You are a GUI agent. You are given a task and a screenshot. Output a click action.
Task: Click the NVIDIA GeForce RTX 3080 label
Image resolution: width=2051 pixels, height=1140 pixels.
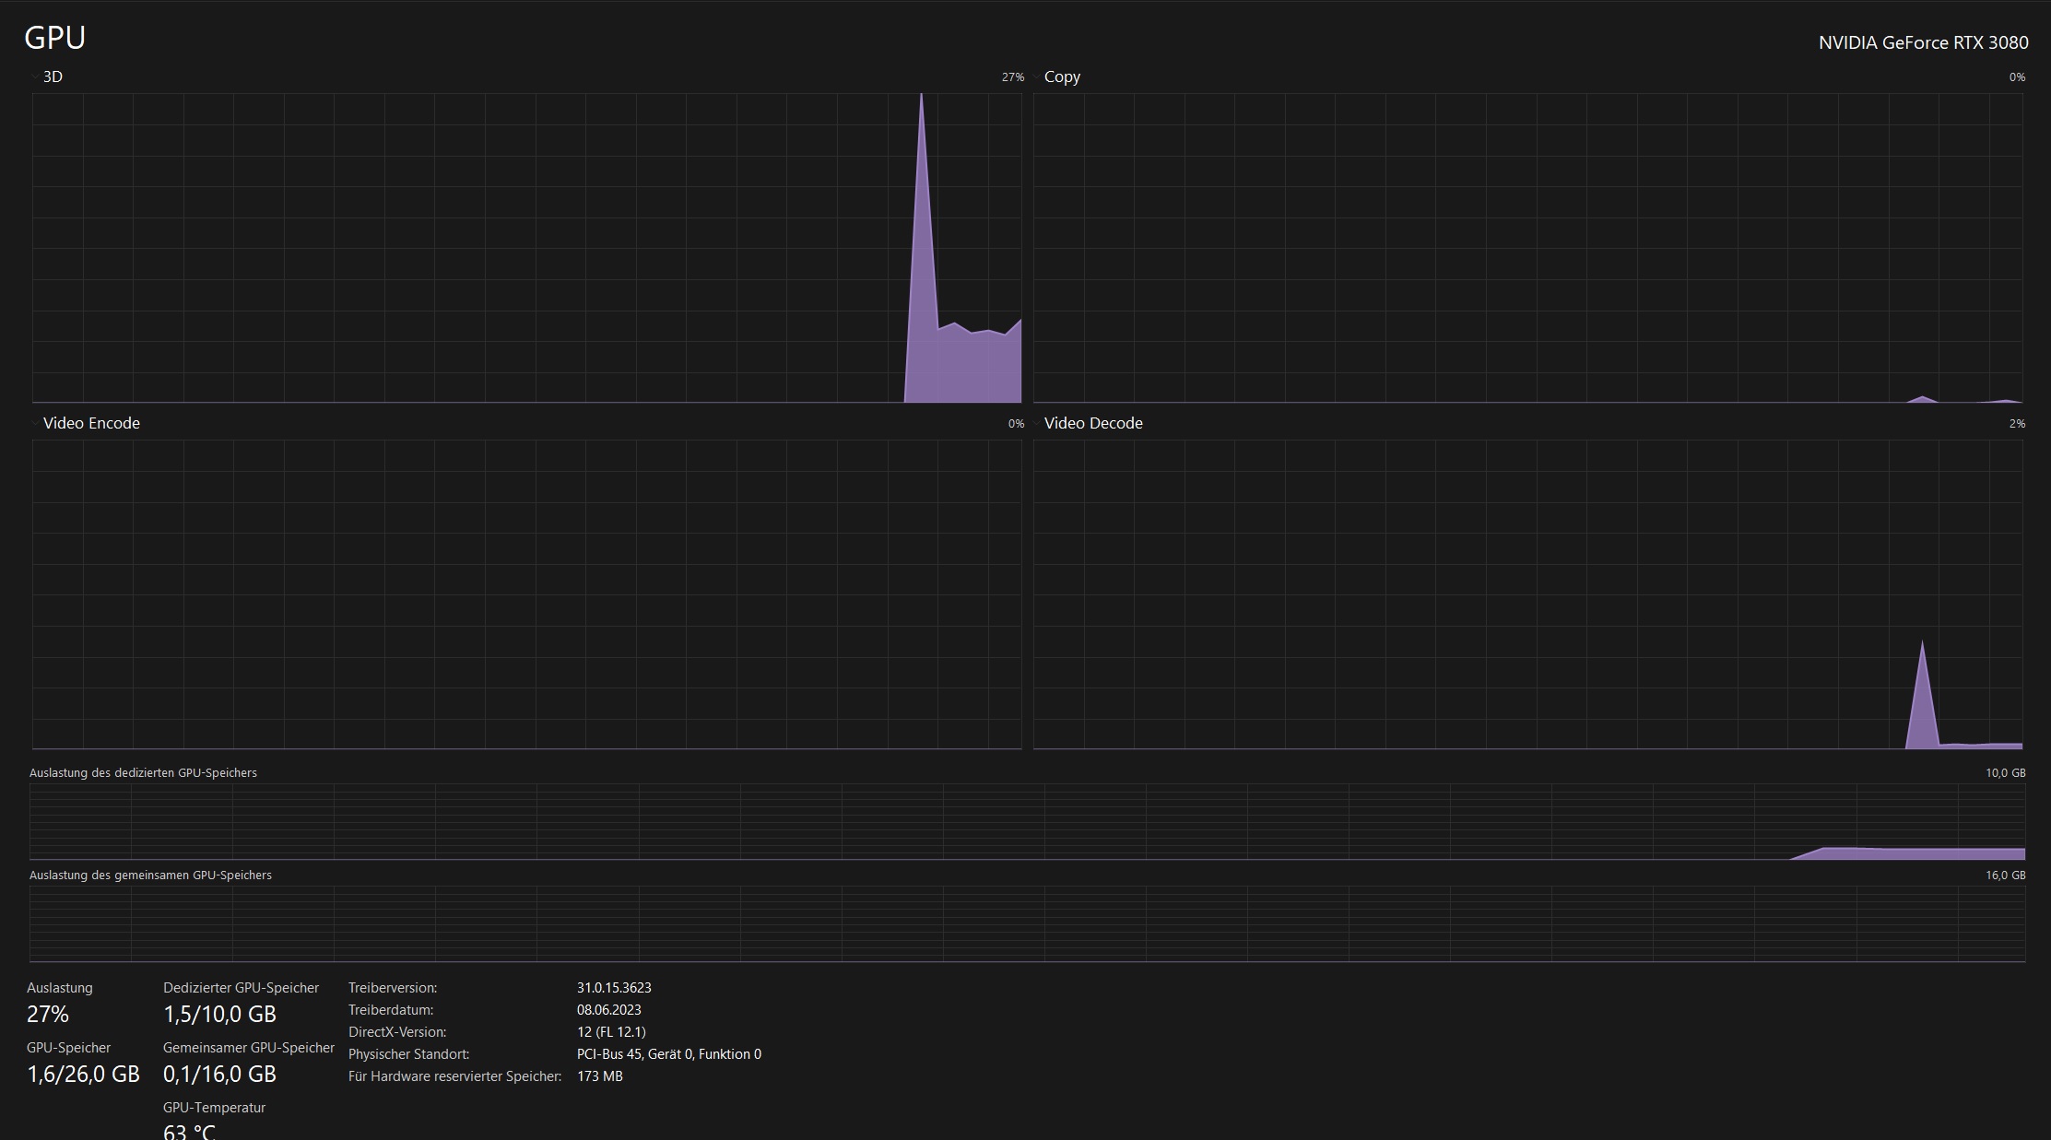pyautogui.click(x=1923, y=42)
